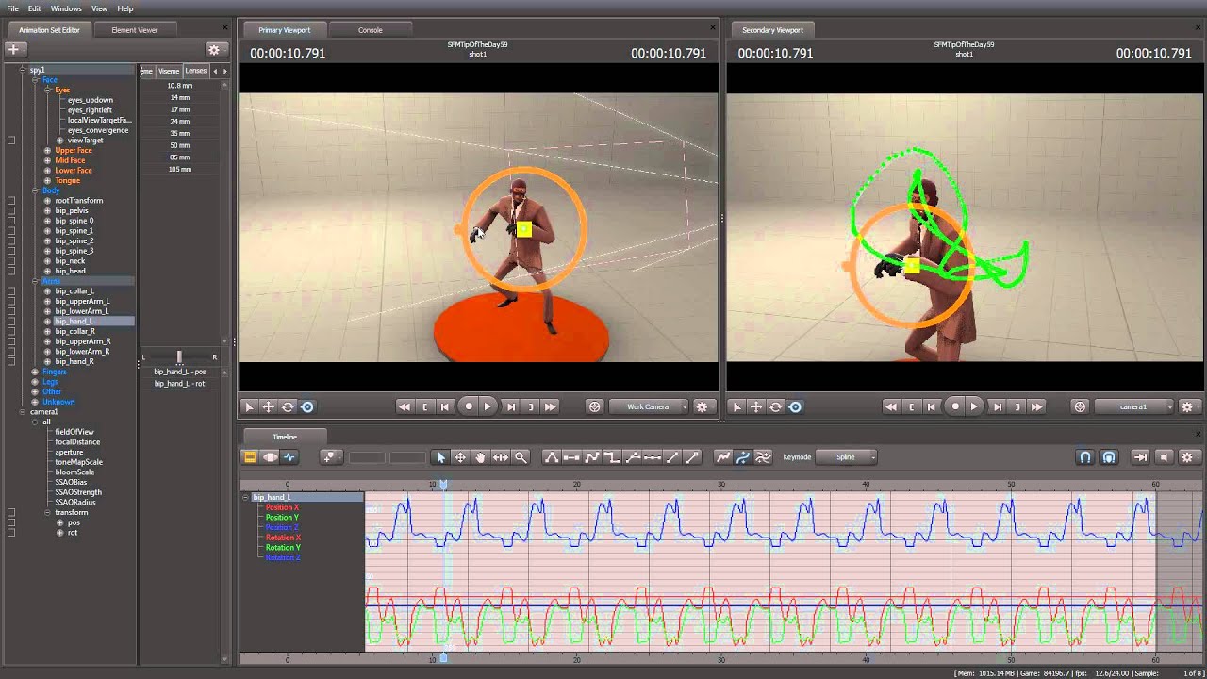Select the bip_hand_L - pos control
This screenshot has width=1207, height=679.
click(180, 372)
